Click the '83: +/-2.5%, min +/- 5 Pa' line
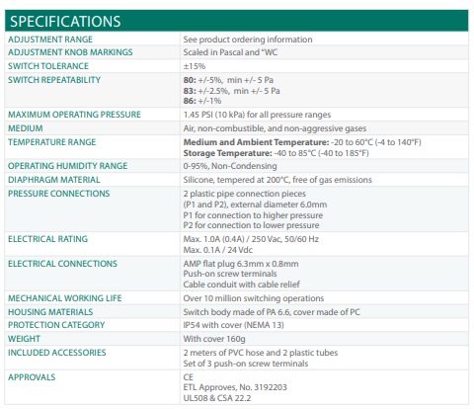The image size is (474, 409). [x=231, y=91]
